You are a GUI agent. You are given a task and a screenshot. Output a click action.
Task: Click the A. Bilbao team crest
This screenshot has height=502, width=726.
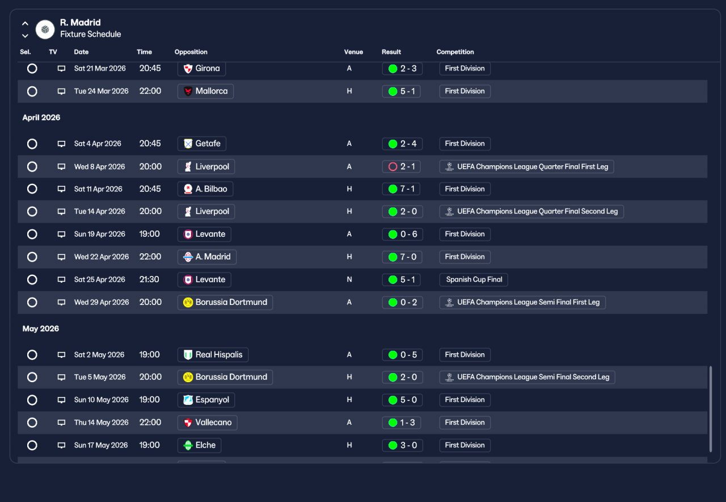coord(188,189)
